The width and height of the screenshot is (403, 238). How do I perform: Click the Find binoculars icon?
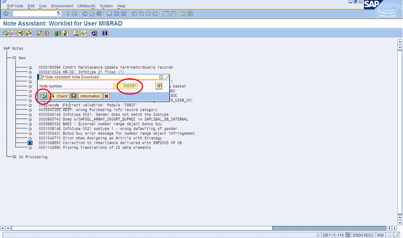tap(116, 14)
